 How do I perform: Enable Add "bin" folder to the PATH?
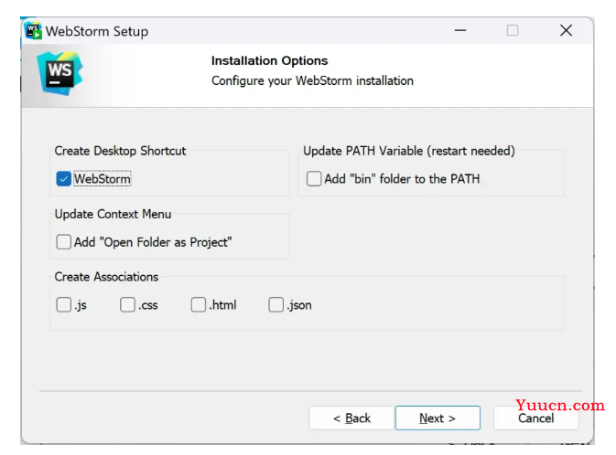pyautogui.click(x=314, y=179)
